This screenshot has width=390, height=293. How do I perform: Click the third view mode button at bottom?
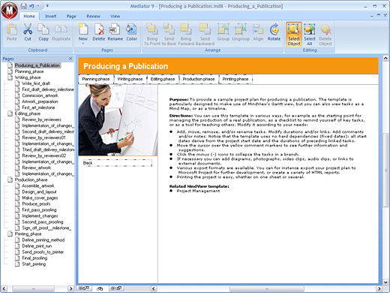coord(116,288)
